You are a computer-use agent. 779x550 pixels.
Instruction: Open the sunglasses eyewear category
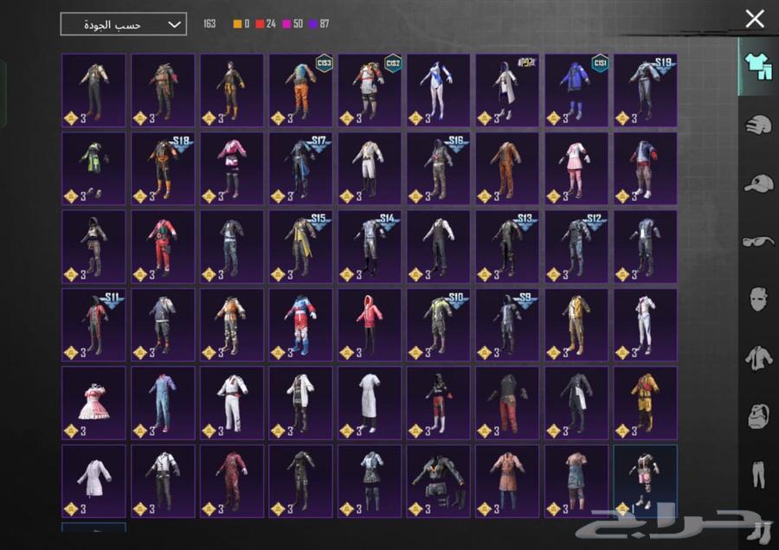tap(758, 241)
